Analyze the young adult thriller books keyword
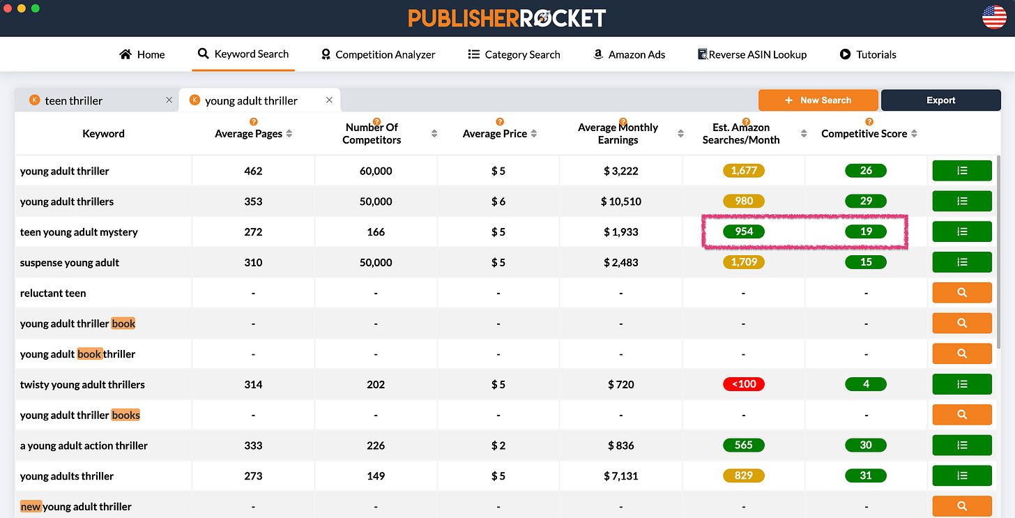This screenshot has height=518, width=1015. pos(962,415)
